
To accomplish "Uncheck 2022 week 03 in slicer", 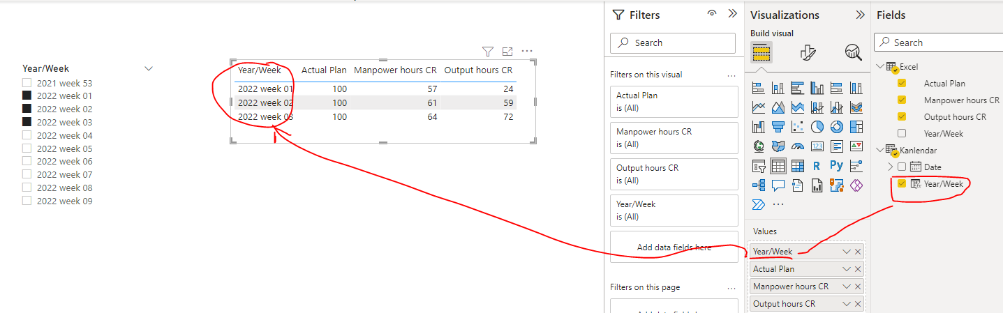I will click(27, 122).
